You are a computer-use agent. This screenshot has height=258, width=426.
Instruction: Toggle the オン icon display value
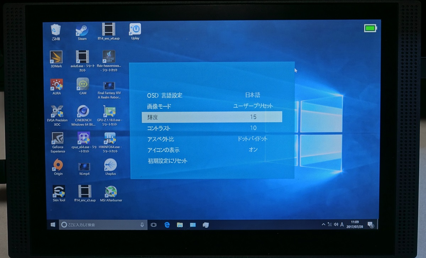coord(253,150)
